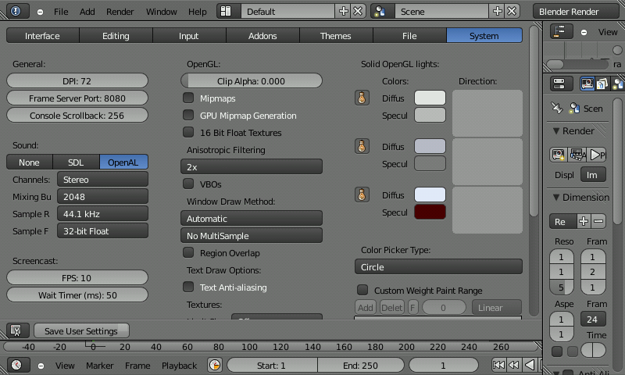Open the Blender Render engine dropdown

tap(578, 12)
